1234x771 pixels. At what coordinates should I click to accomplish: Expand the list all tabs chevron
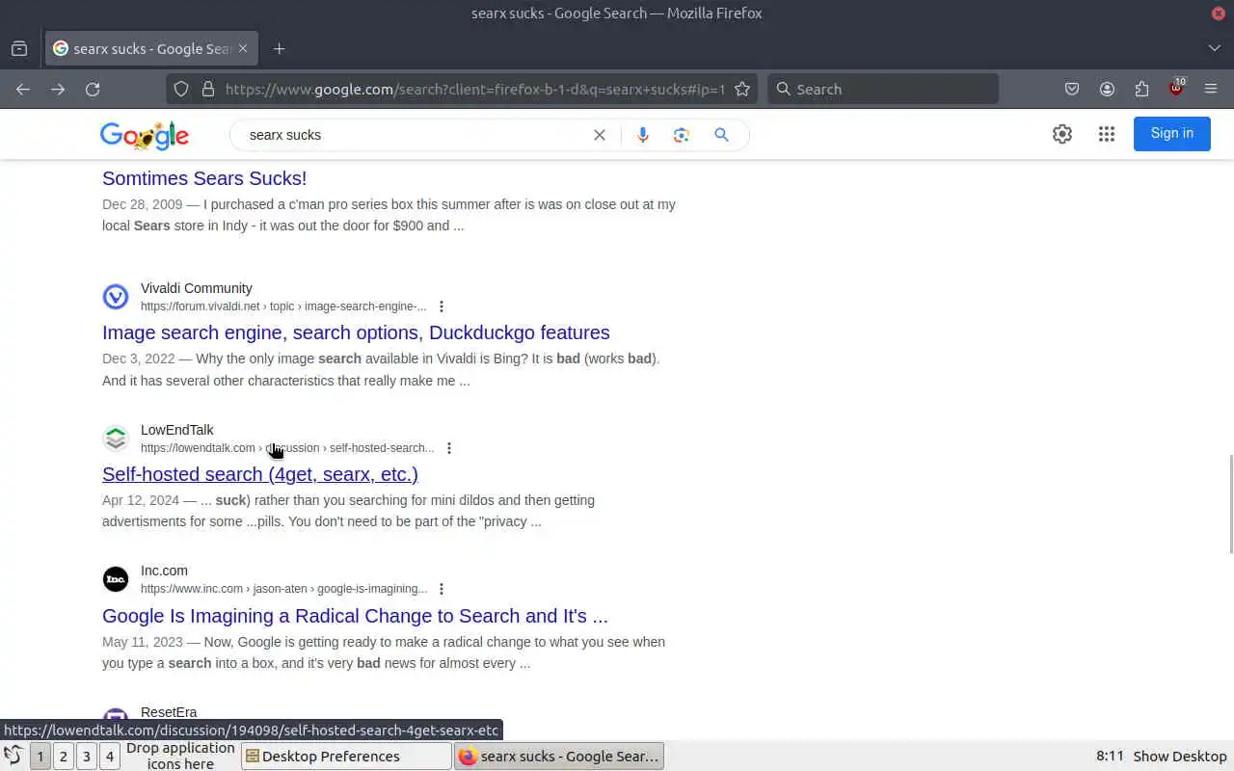click(x=1214, y=48)
